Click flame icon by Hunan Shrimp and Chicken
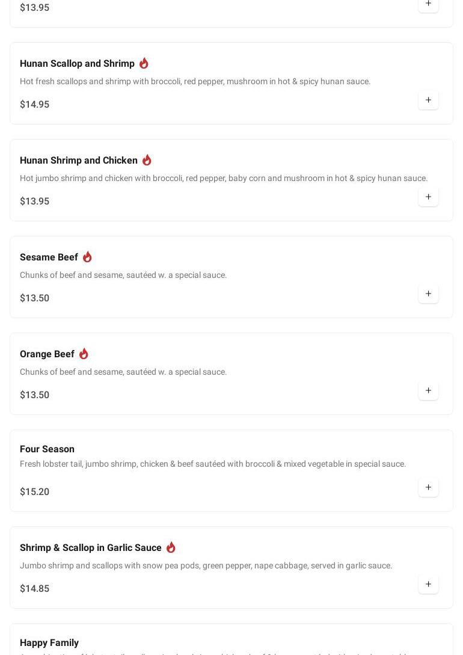 point(147,160)
